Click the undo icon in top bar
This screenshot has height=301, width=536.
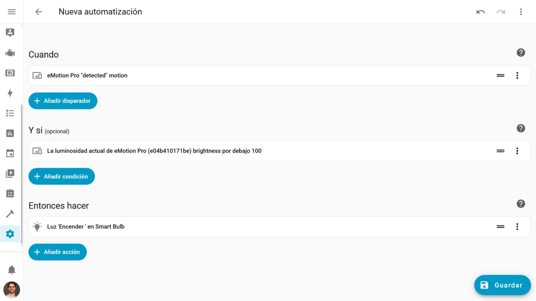(x=481, y=12)
